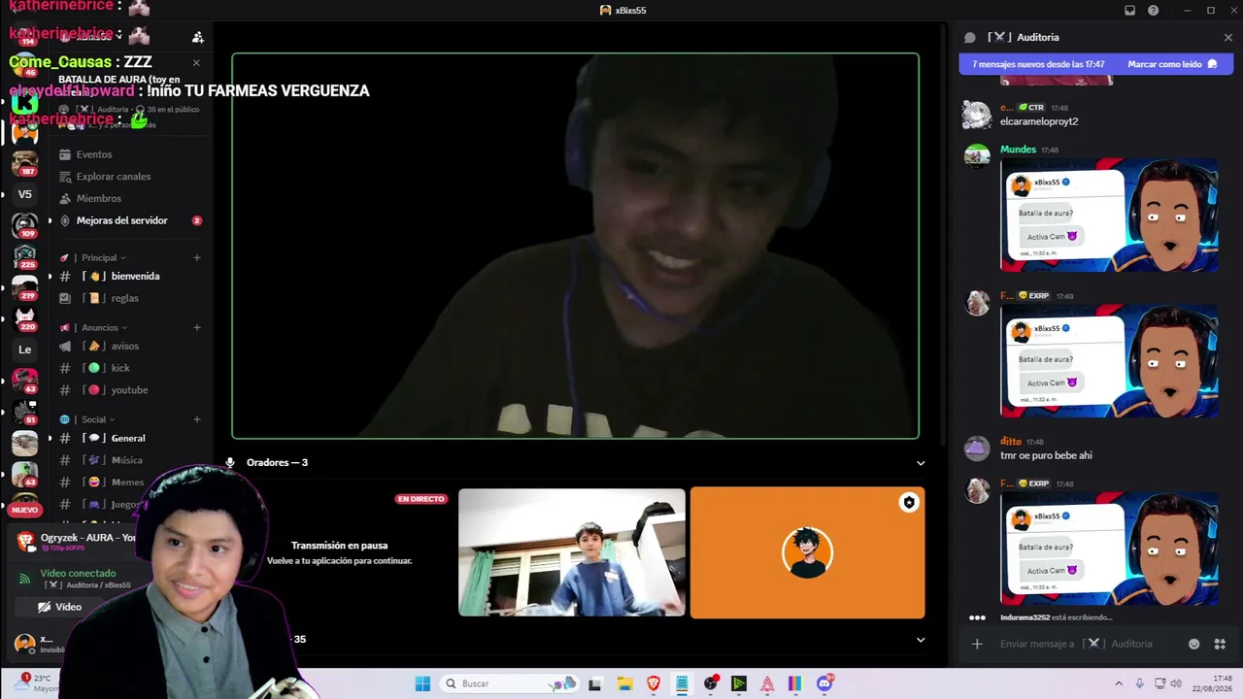Click the message 'tmr oe puro bebe ahi'

[x=1046, y=455]
